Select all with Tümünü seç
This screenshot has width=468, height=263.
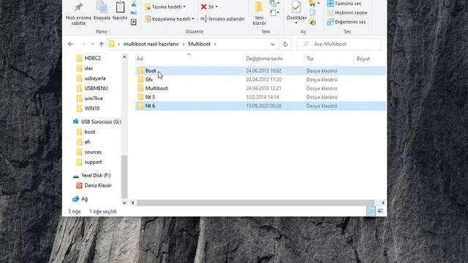344,4
